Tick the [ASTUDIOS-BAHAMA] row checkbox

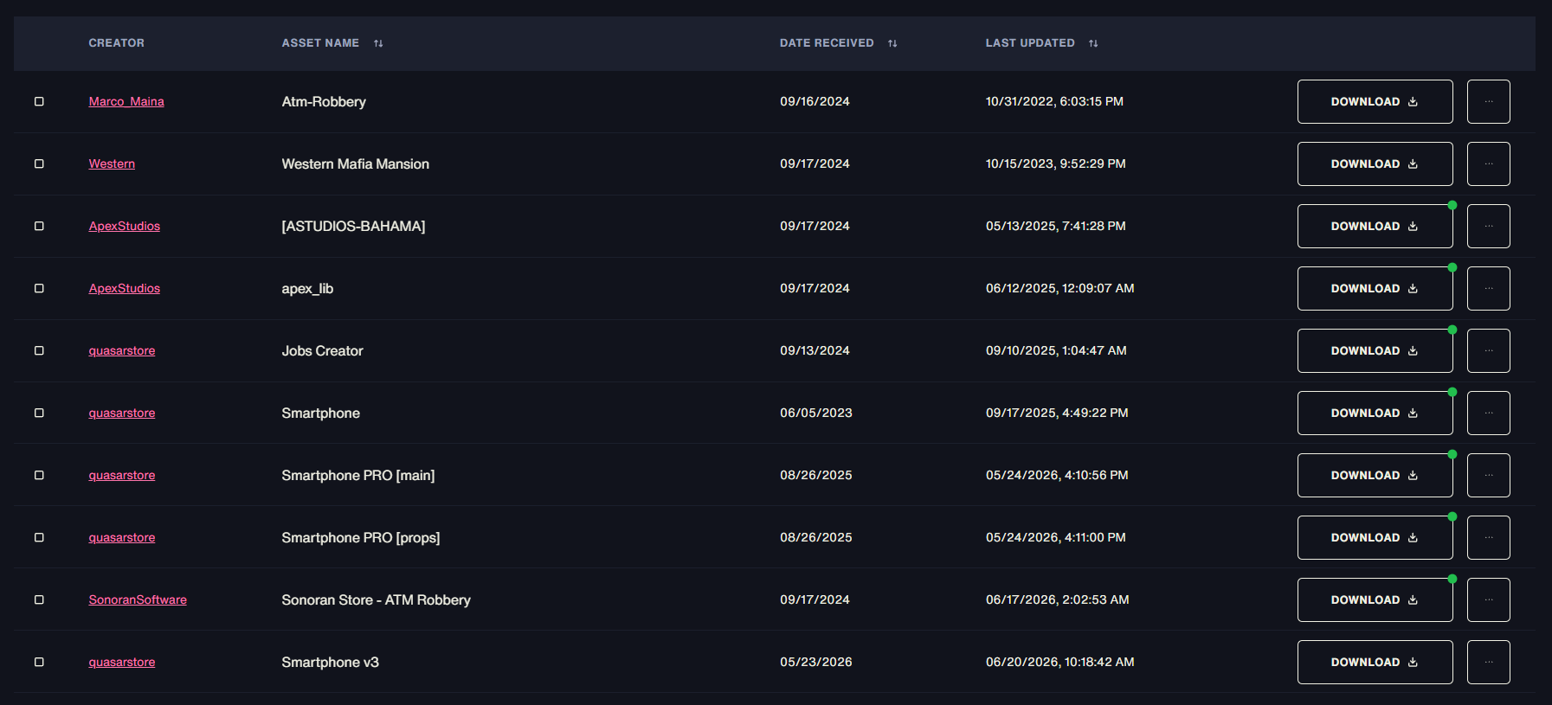(x=39, y=226)
